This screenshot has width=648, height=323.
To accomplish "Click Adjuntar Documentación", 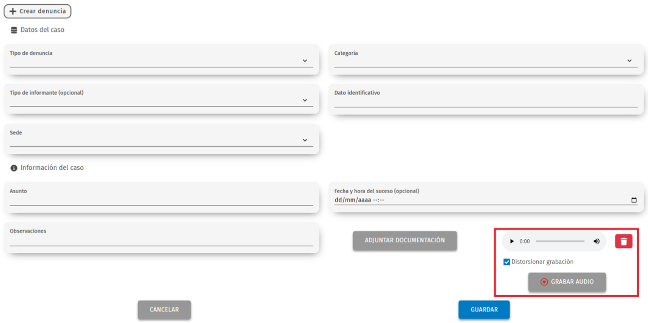I will [405, 240].
